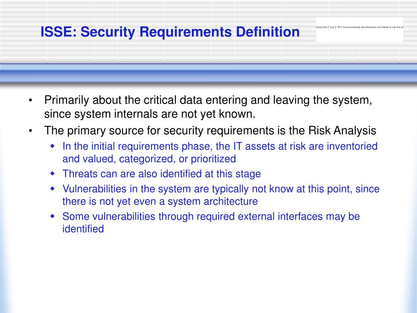Click the line 'Vulnerabilities in the system are typically'

pos(221,189)
